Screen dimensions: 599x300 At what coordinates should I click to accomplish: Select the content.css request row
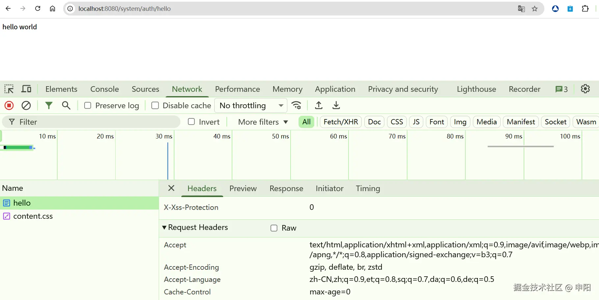coord(79,216)
